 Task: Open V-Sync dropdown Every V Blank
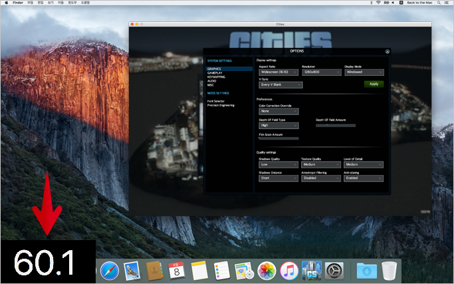pos(281,85)
